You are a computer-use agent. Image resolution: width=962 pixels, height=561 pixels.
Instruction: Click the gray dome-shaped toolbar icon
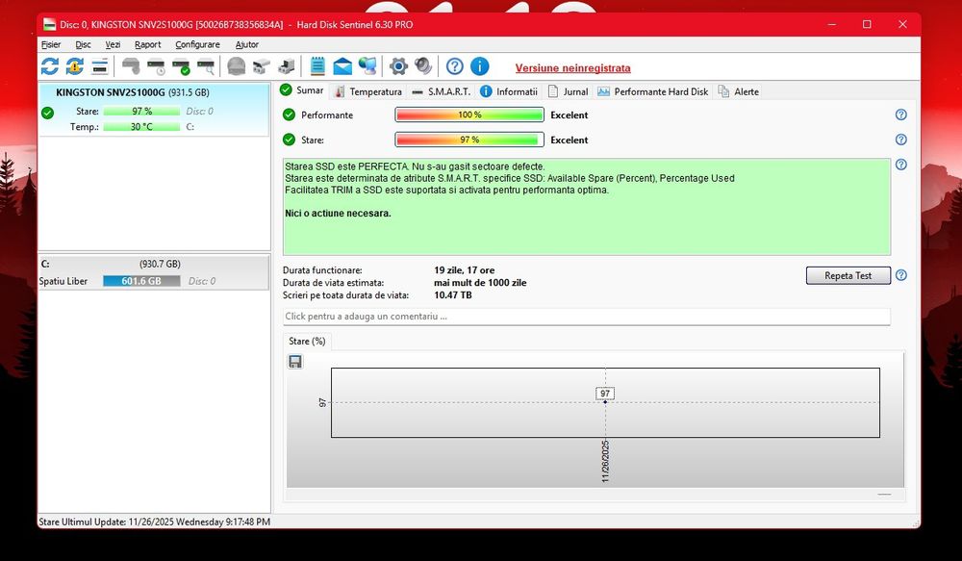point(237,66)
